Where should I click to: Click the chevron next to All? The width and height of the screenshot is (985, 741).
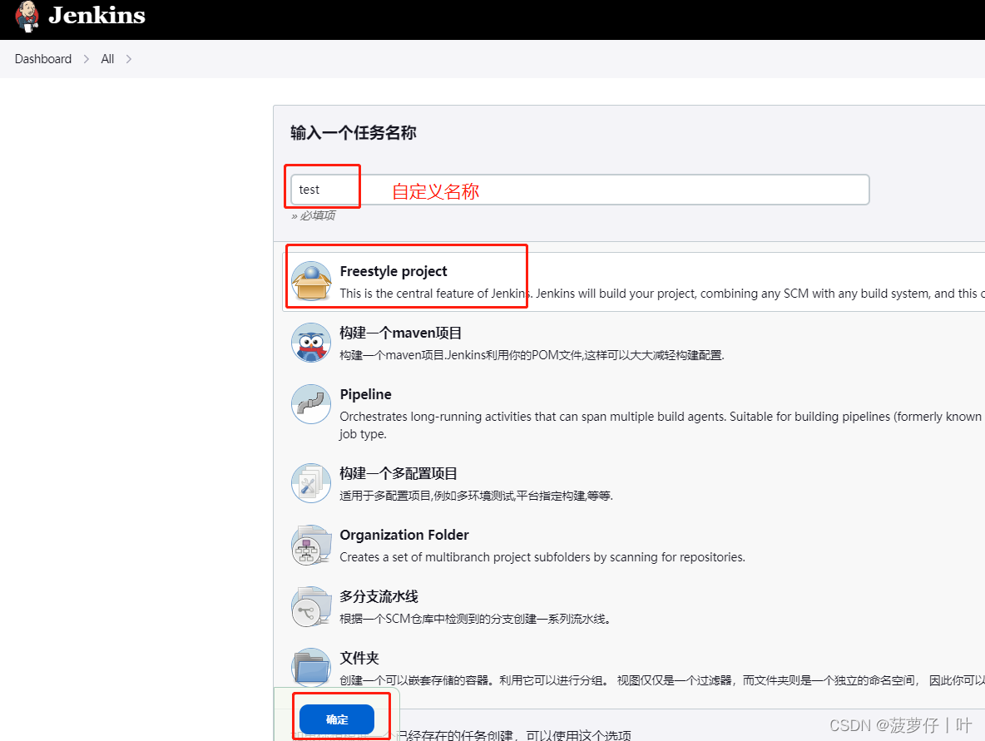pos(129,59)
